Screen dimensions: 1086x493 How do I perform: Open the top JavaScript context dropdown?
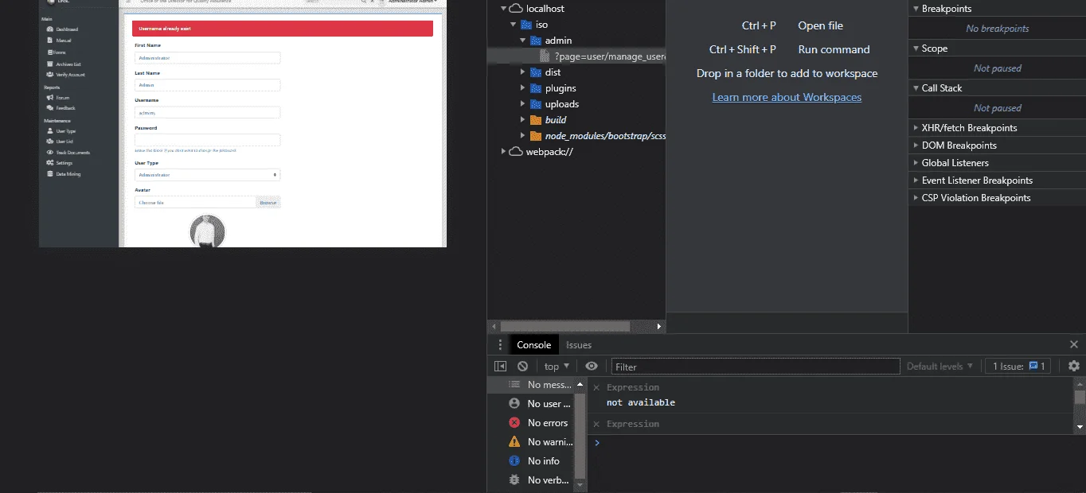tap(557, 367)
